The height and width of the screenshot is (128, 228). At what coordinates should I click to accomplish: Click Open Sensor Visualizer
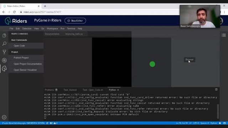coord(26,70)
